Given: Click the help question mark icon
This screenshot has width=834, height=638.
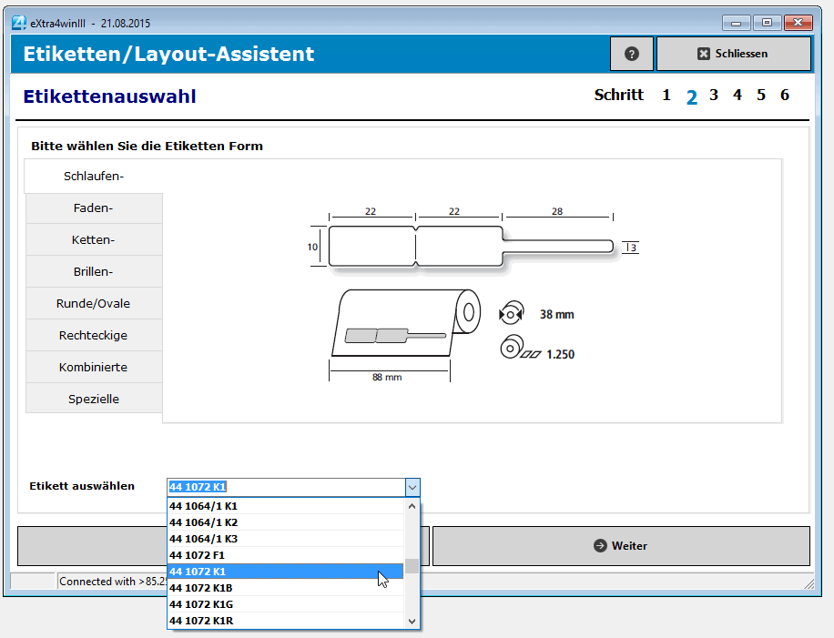Looking at the screenshot, I should point(632,54).
